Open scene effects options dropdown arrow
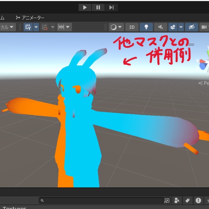Screen dimensions: 209x209 click(181, 27)
